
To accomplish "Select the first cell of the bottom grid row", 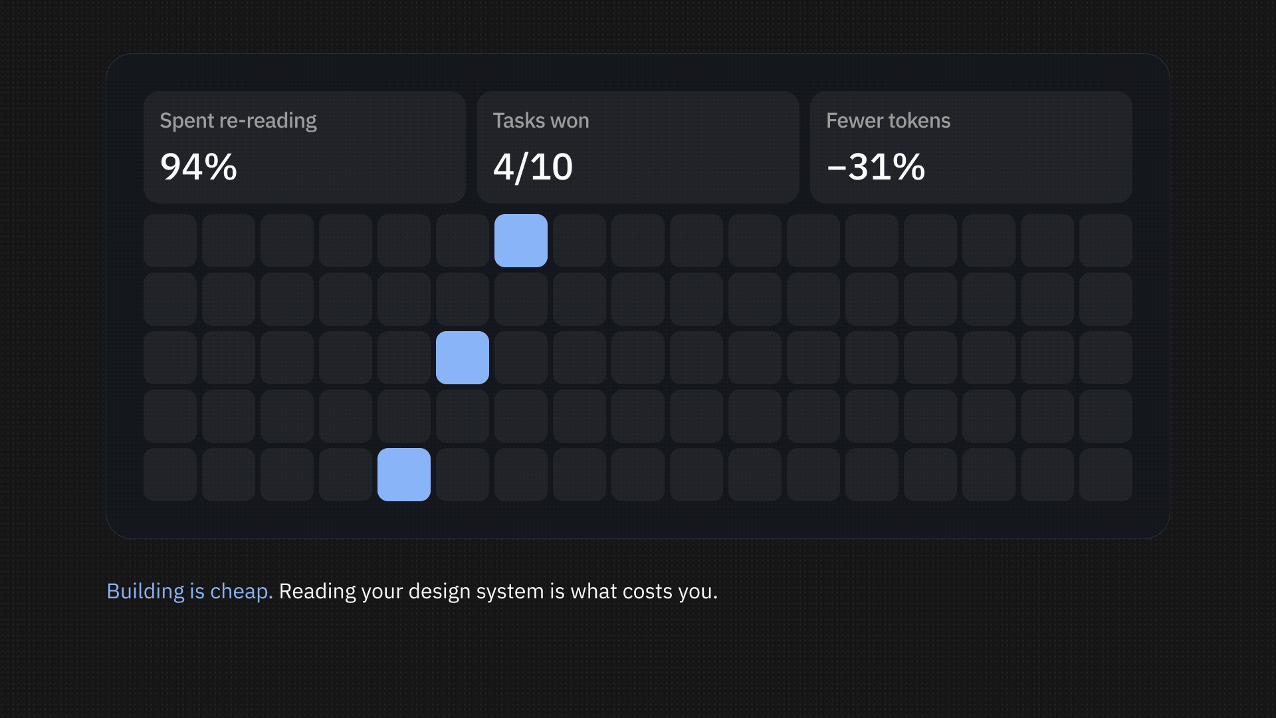I will (170, 475).
